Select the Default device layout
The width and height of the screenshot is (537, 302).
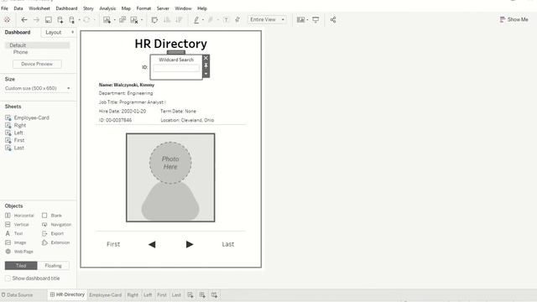pos(37,45)
